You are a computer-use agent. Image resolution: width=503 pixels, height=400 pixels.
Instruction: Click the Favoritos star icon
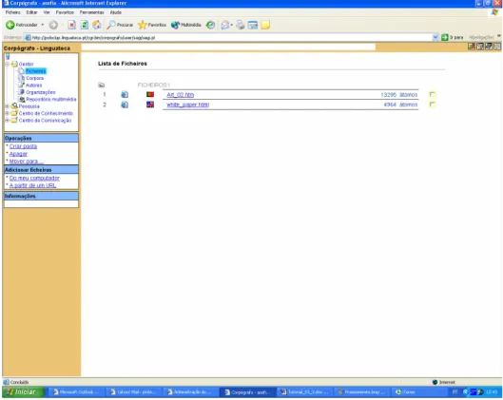click(142, 25)
